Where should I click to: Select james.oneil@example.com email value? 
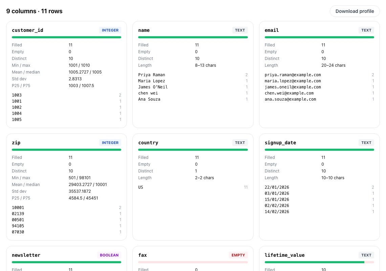pyautogui.click(x=293, y=87)
